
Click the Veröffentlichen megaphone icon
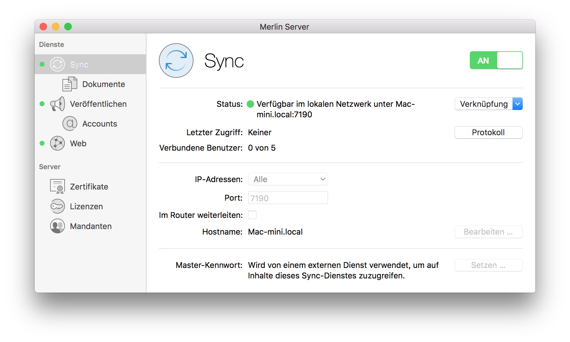[57, 104]
